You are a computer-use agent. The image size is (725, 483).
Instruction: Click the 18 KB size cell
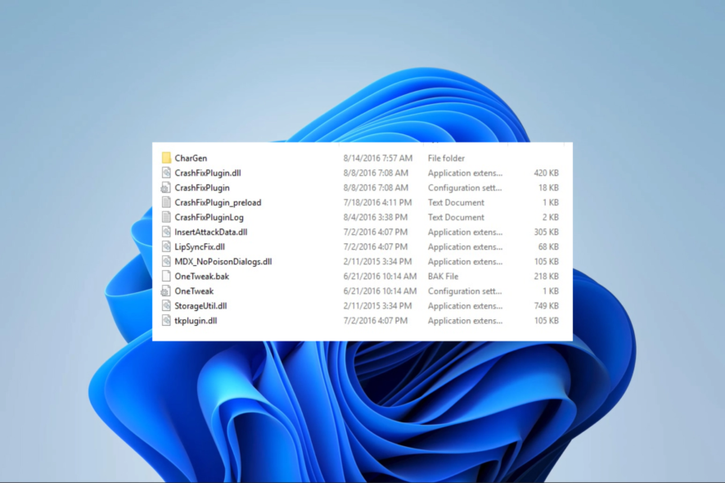[548, 187]
